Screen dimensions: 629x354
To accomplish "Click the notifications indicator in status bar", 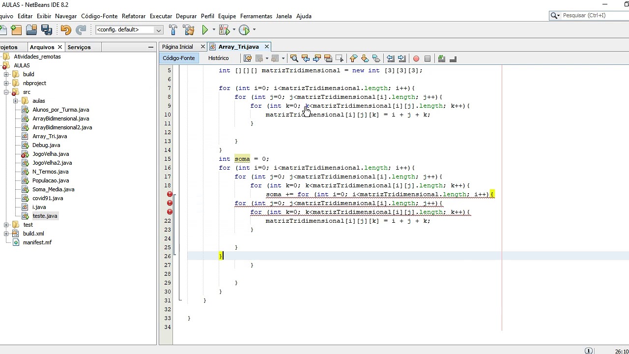I will (589, 351).
